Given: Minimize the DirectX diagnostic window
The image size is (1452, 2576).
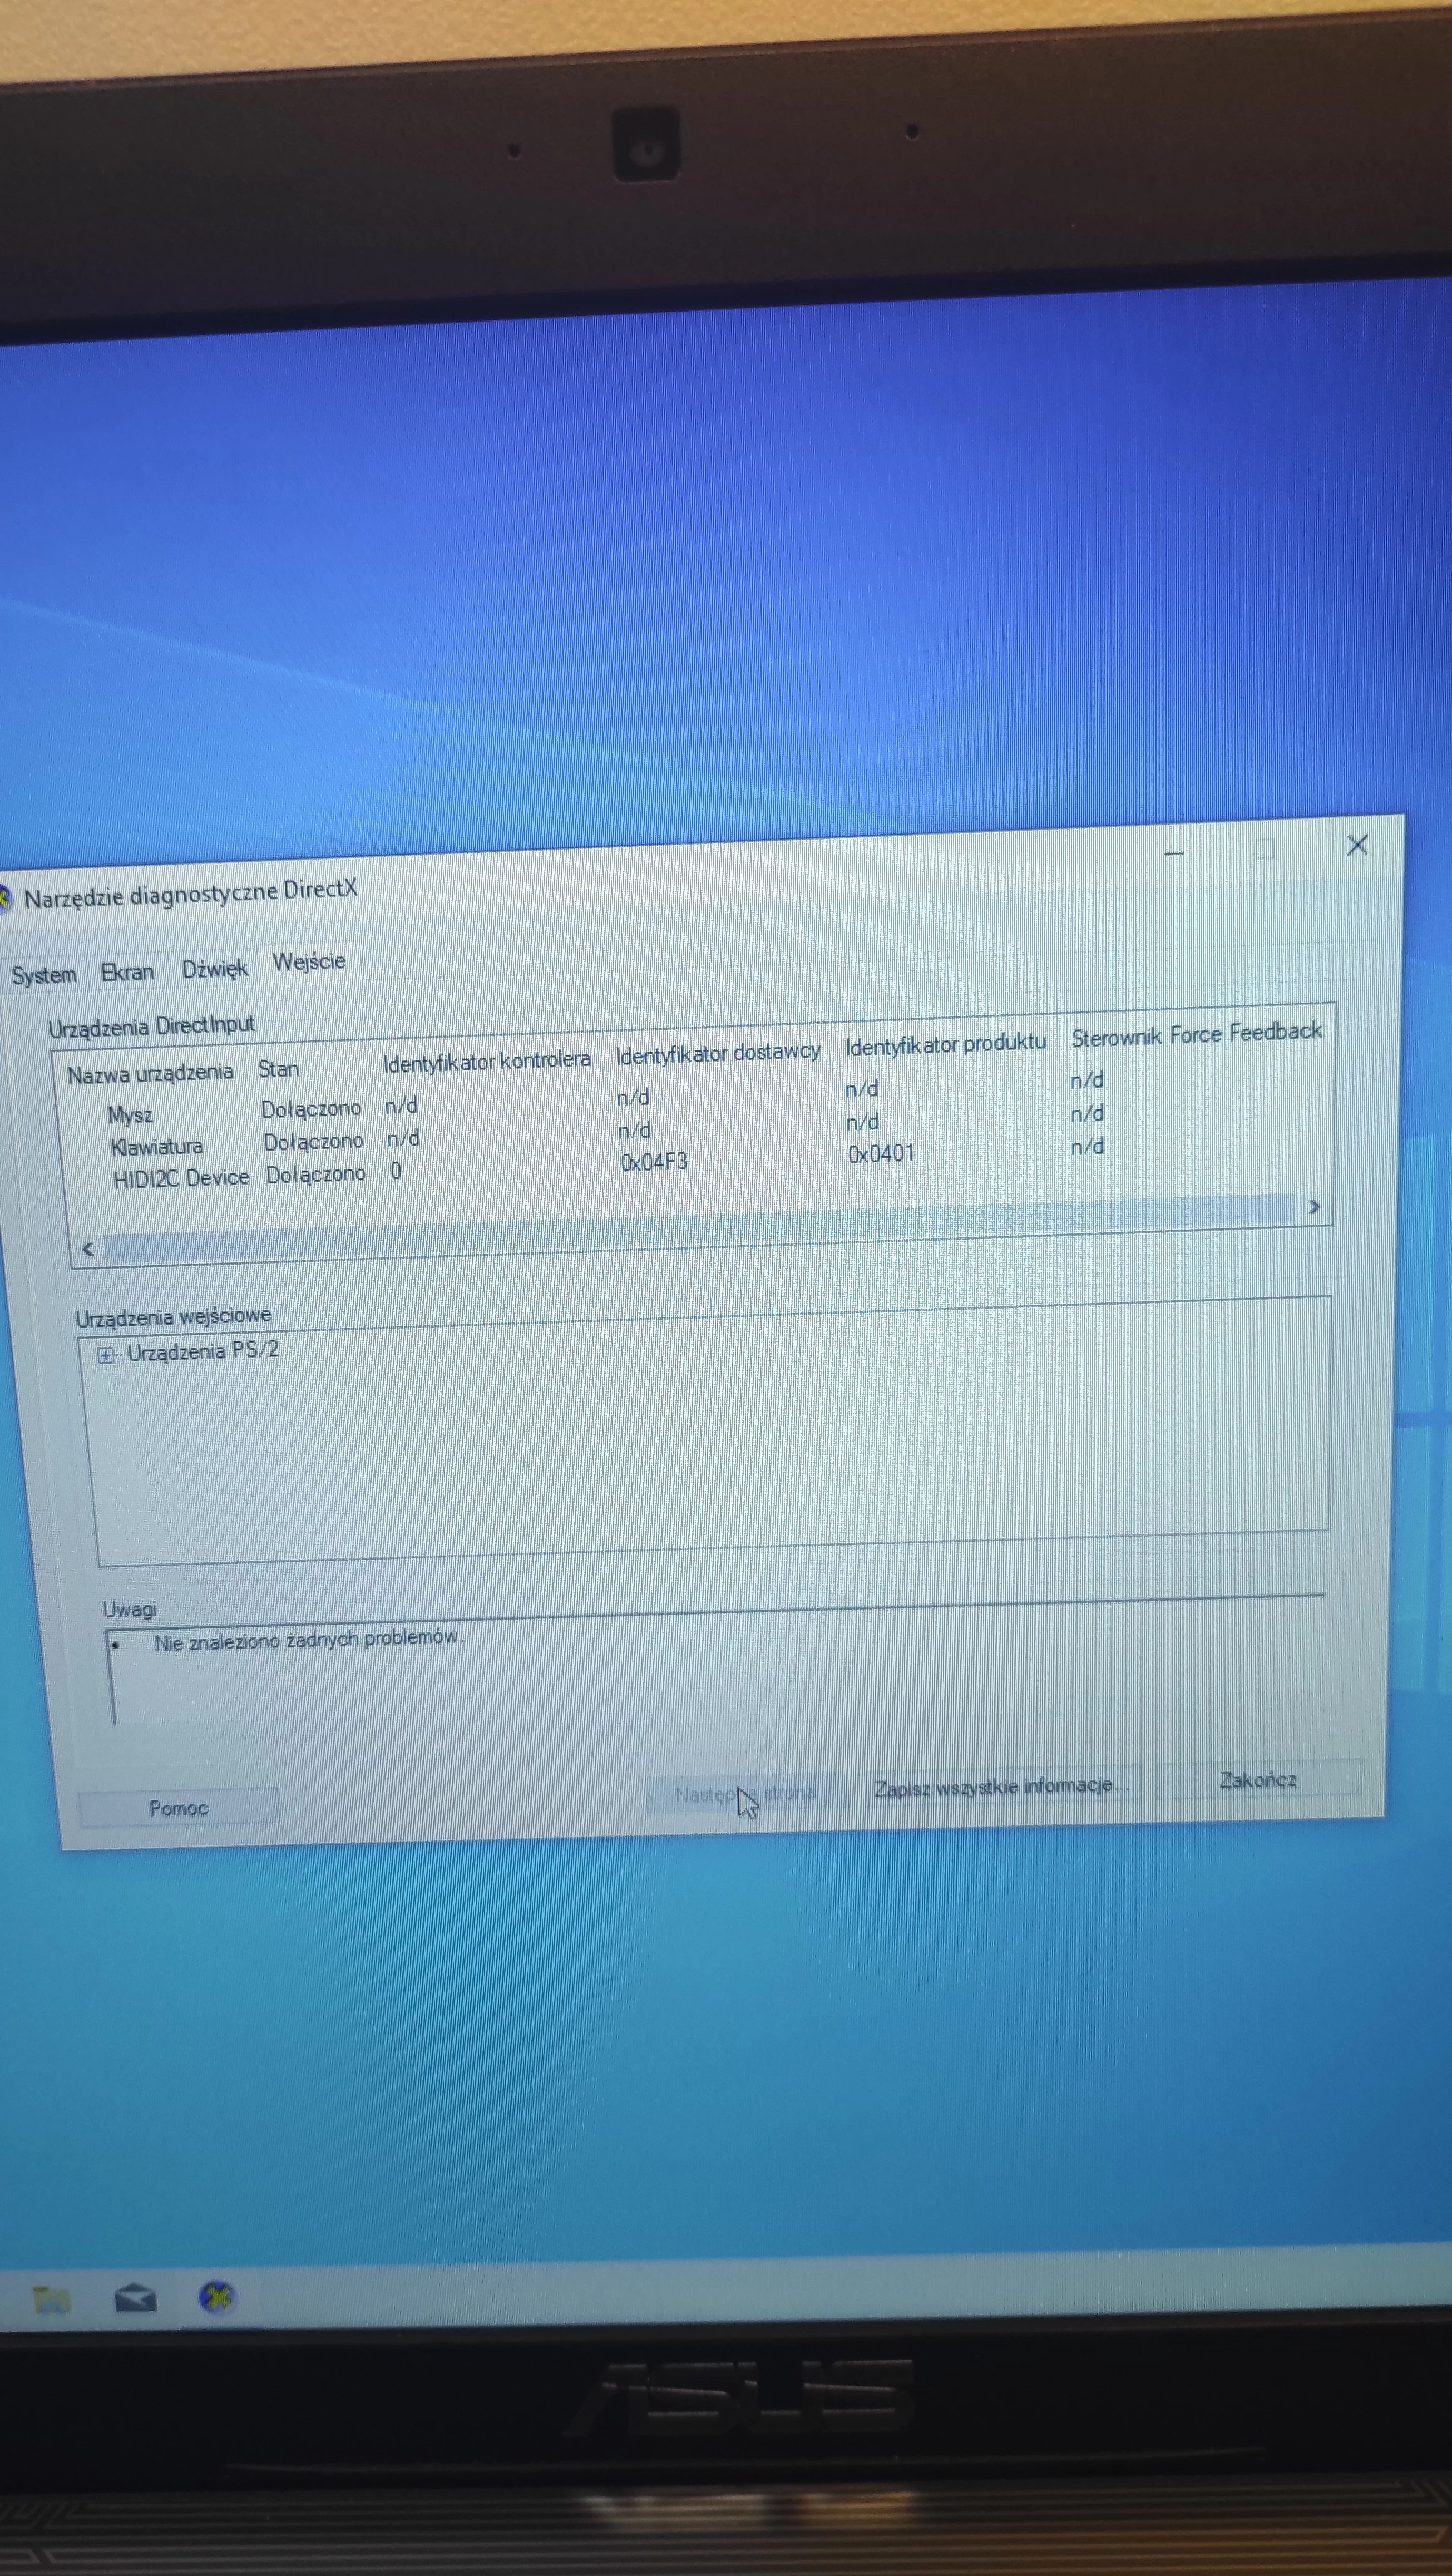Looking at the screenshot, I should 1174,853.
